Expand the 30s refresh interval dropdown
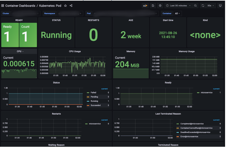The height and width of the screenshot is (147, 226). (211, 6)
